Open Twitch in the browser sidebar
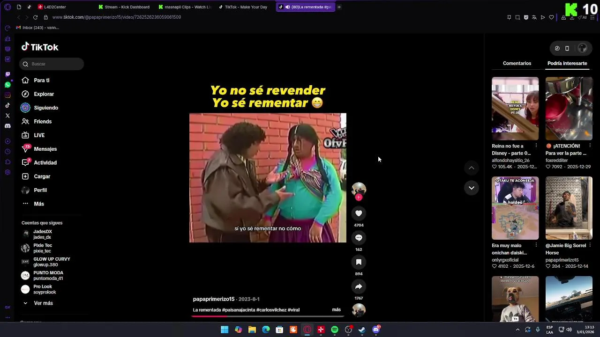 (7, 74)
